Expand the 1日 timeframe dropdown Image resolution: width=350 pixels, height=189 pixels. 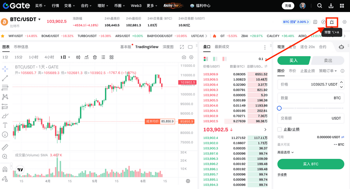tap(65, 57)
